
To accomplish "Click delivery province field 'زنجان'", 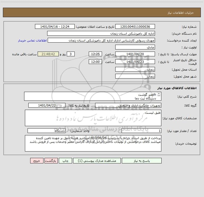I will [135, 69].
